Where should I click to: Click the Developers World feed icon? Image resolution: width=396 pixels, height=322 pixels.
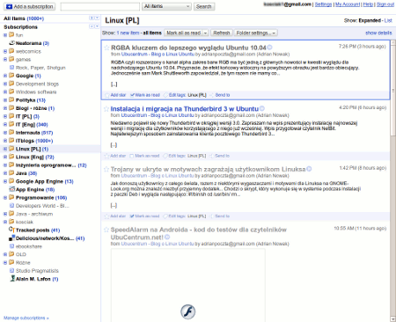[x=12, y=206]
